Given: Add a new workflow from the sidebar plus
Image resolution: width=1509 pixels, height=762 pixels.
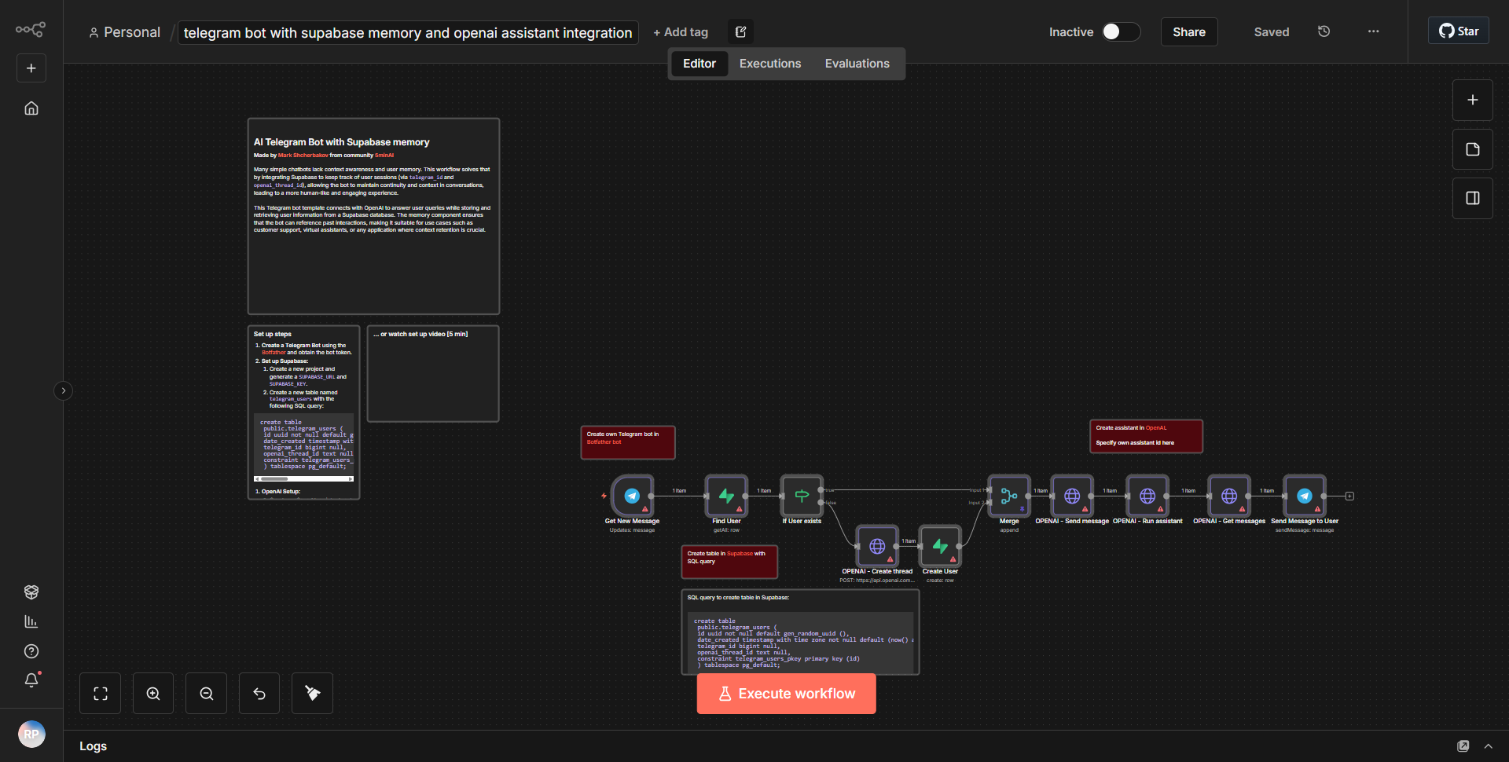Looking at the screenshot, I should 31,68.
